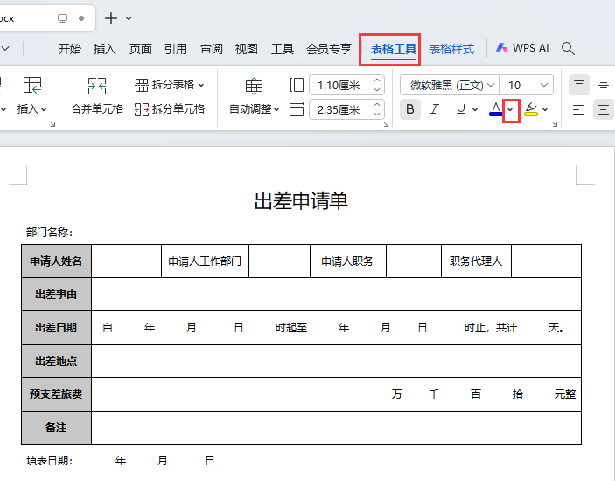Open the Split Table (拆分表格) menu
Screen dimensions: 615x481
170,85
